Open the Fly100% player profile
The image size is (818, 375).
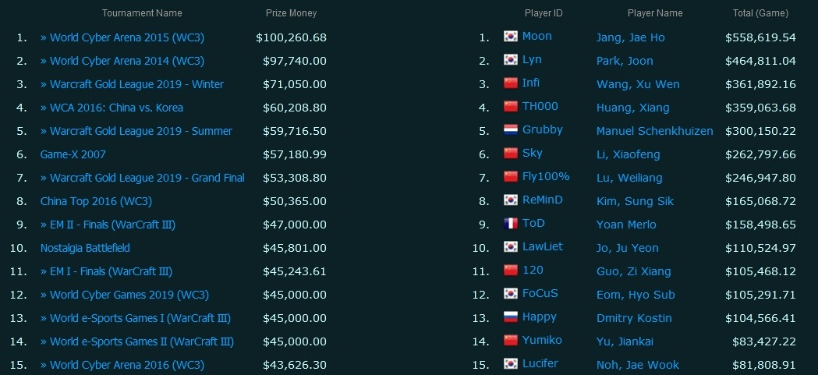[546, 176]
